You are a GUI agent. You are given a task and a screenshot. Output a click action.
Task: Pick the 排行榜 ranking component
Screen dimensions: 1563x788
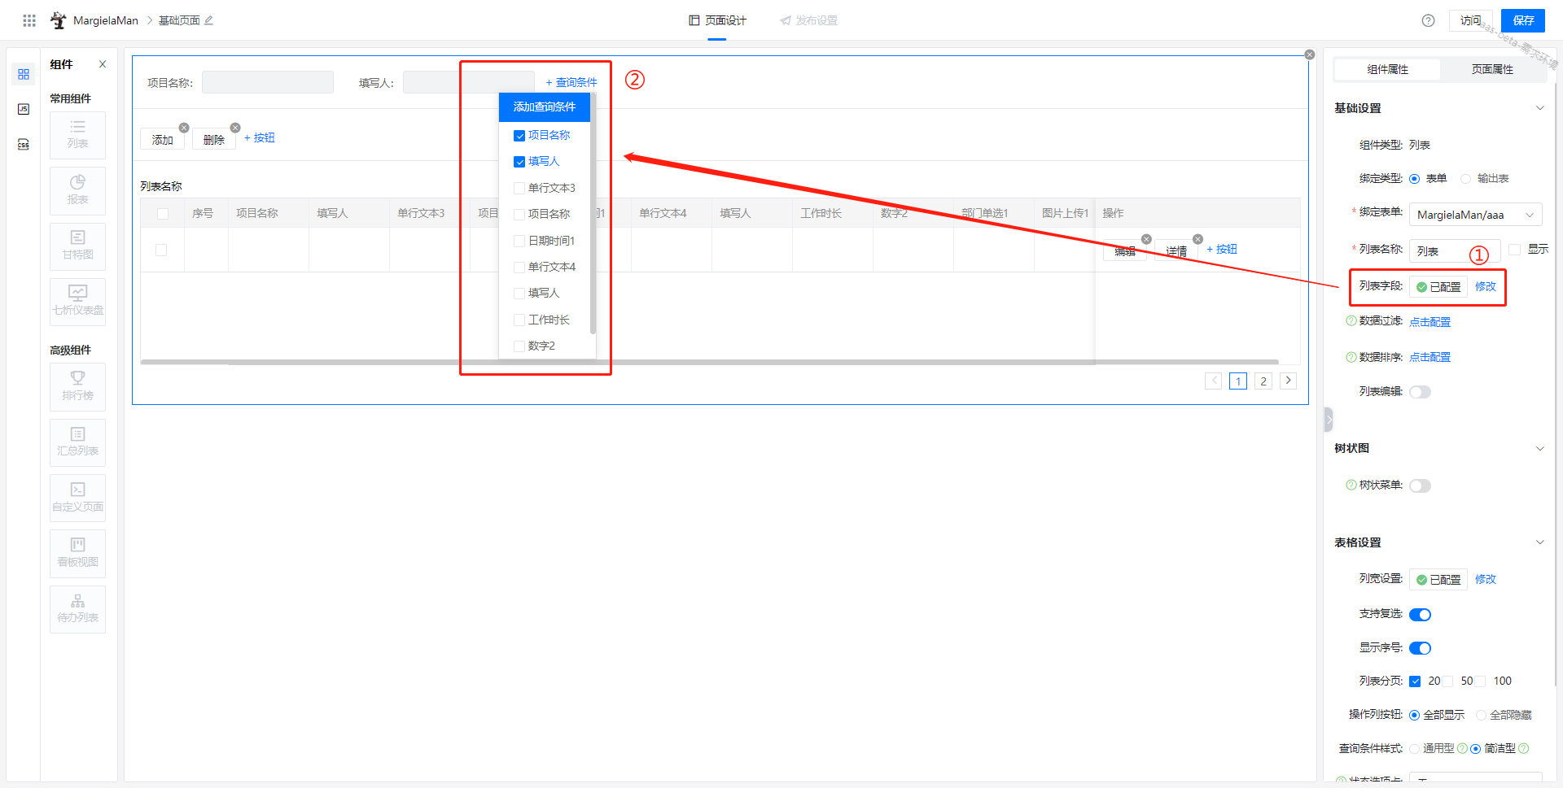[77, 386]
